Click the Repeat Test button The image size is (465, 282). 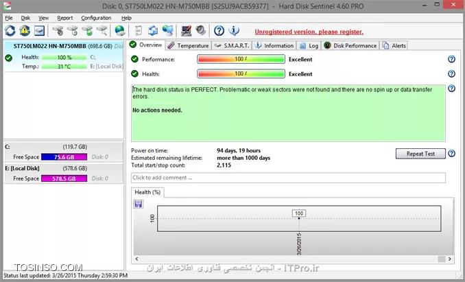pos(420,154)
